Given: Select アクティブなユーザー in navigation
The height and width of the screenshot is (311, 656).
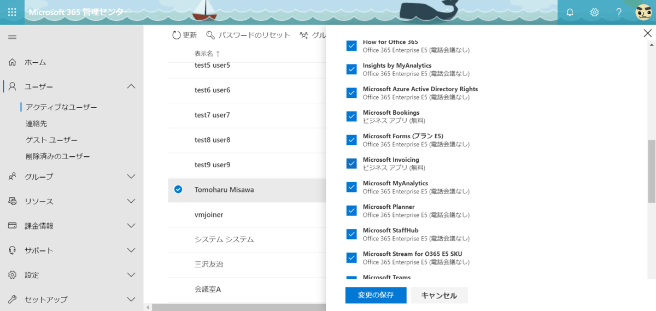Looking at the screenshot, I should pyautogui.click(x=61, y=107).
